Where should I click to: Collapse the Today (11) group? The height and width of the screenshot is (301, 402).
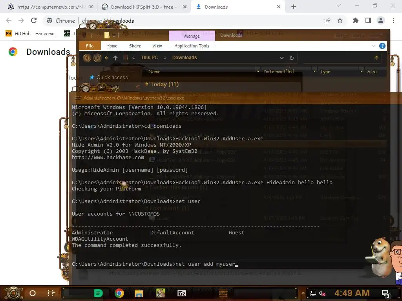coord(146,84)
